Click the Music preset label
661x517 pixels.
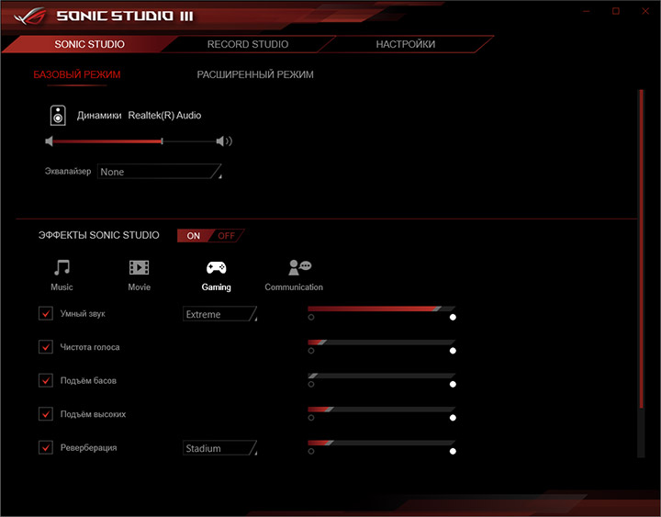coord(62,287)
